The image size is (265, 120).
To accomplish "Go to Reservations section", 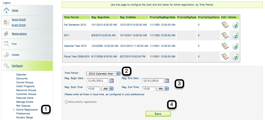I will tap(19, 34).
